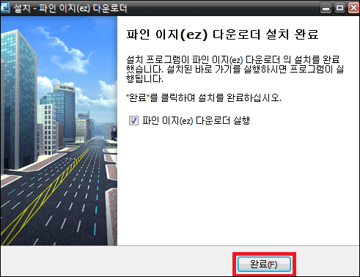This screenshot has width=360, height=277.
Task: Minimize the 설치 wizard window
Action: pyautogui.click(x=326, y=8)
